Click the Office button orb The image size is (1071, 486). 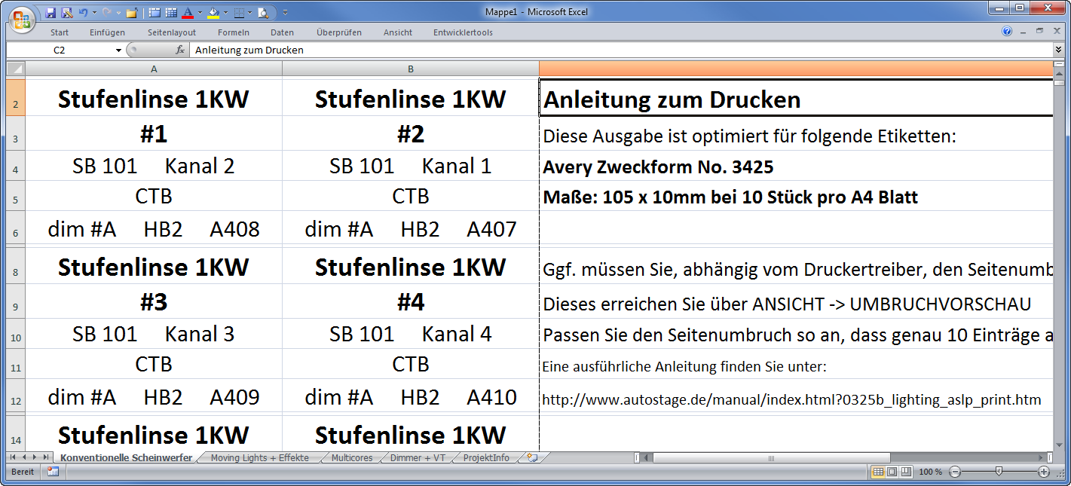(x=22, y=19)
